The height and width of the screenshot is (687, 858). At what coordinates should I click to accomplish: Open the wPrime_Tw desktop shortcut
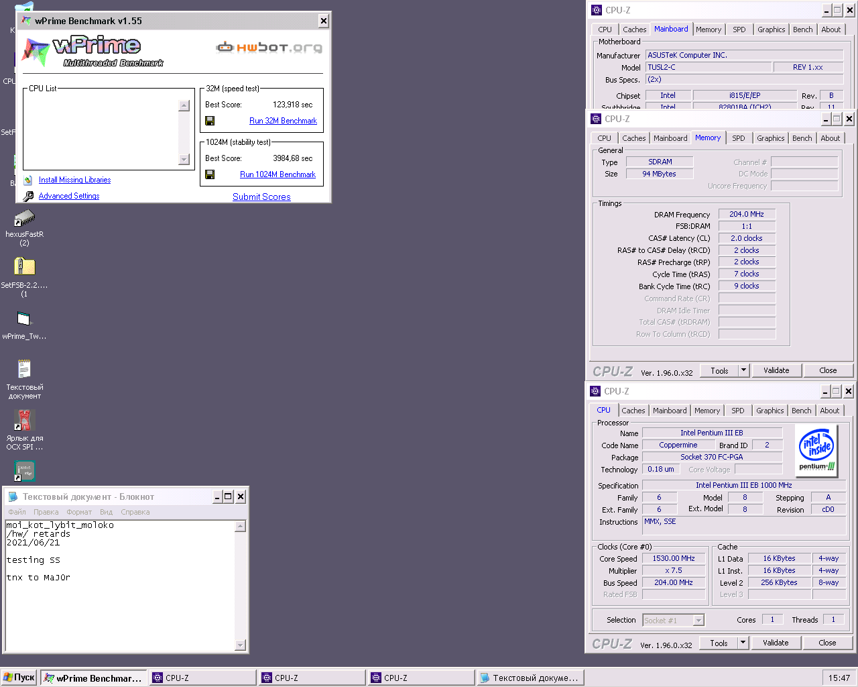[x=25, y=319]
